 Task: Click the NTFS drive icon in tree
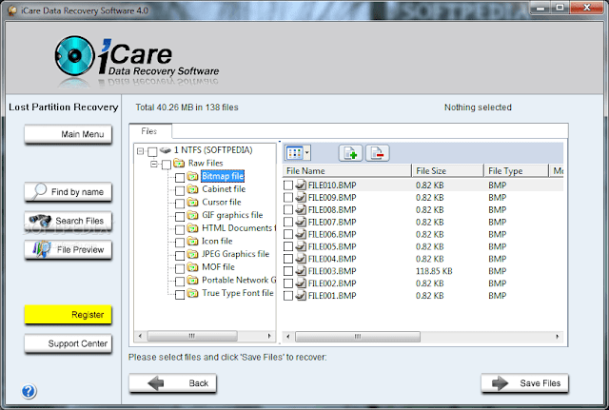[166, 150]
